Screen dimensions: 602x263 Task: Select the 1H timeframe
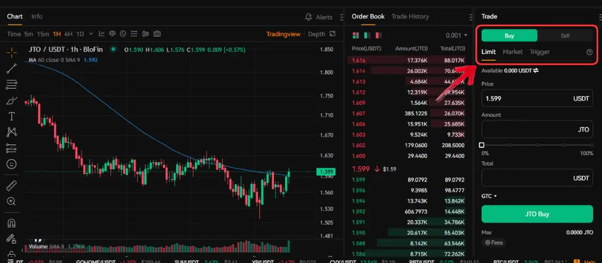click(x=57, y=34)
